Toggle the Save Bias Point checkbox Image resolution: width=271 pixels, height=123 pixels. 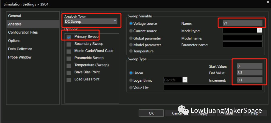click(x=69, y=73)
